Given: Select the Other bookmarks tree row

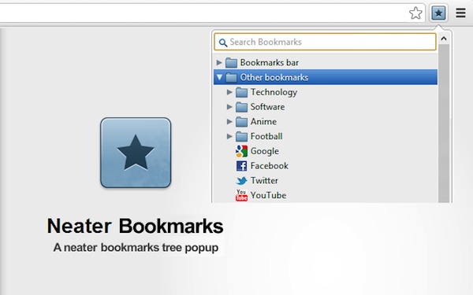Looking at the screenshot, I should (x=326, y=77).
